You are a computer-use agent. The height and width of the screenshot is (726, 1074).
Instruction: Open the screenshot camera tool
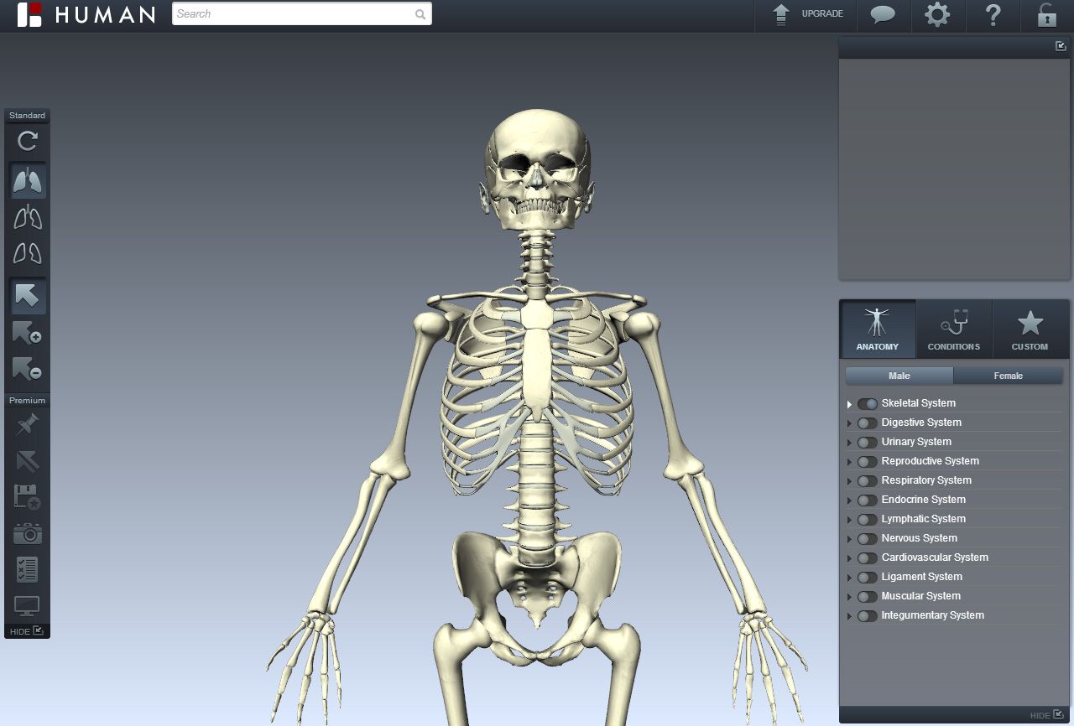28,534
